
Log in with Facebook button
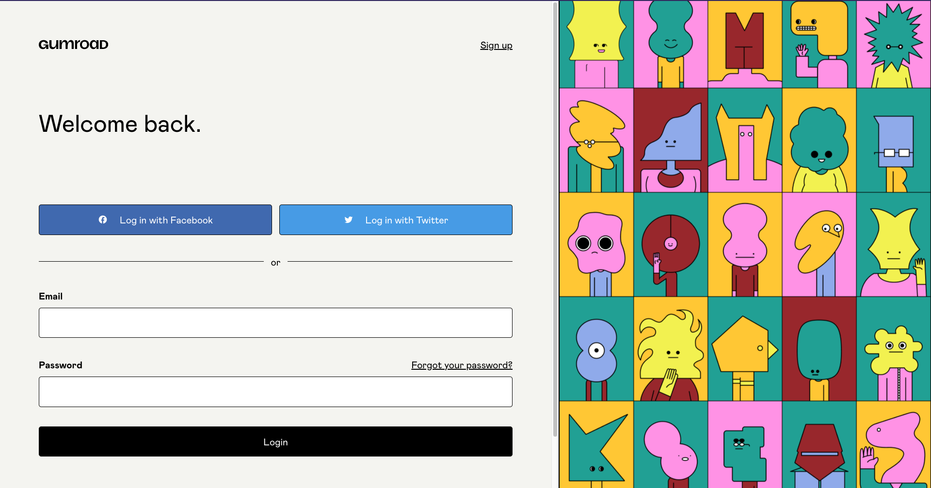pyautogui.click(x=155, y=220)
